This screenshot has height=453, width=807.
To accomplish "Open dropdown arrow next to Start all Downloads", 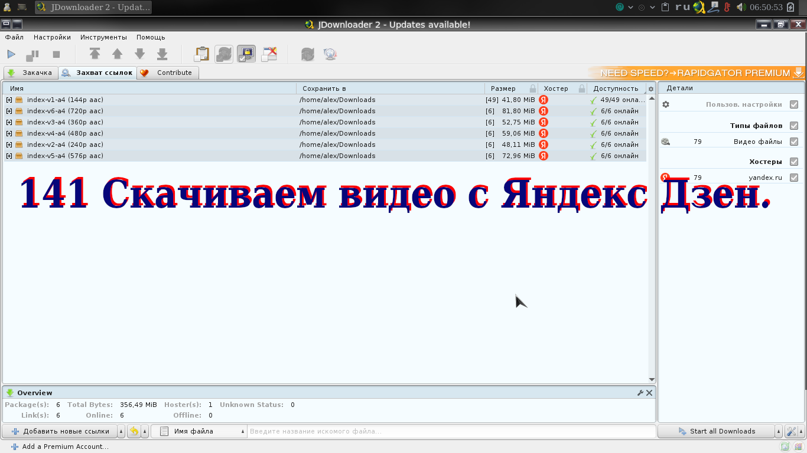I will 779,431.
